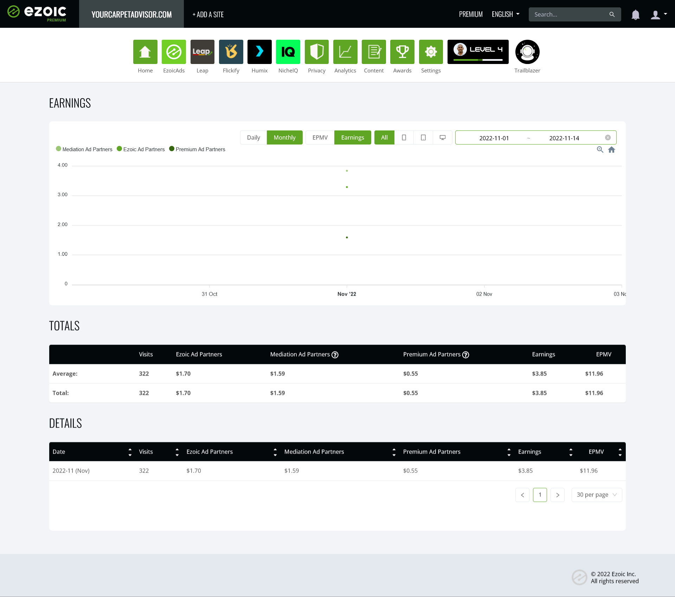The image size is (675, 597).
Task: Open the Flickify icon
Action: (231, 52)
